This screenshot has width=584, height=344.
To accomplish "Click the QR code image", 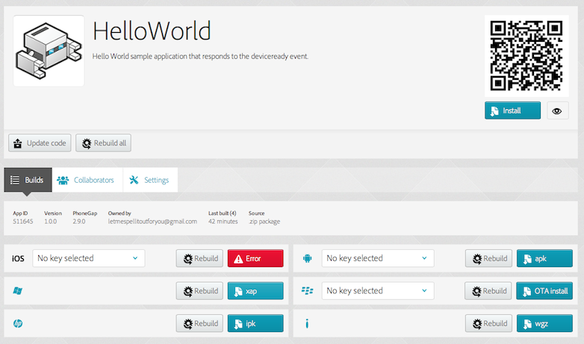I will pyautogui.click(x=526, y=56).
